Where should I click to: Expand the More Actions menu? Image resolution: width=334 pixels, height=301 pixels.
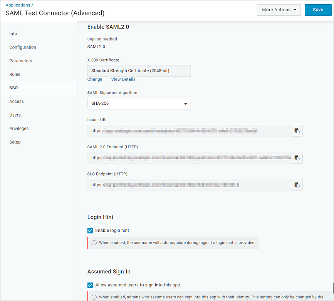[279, 10]
